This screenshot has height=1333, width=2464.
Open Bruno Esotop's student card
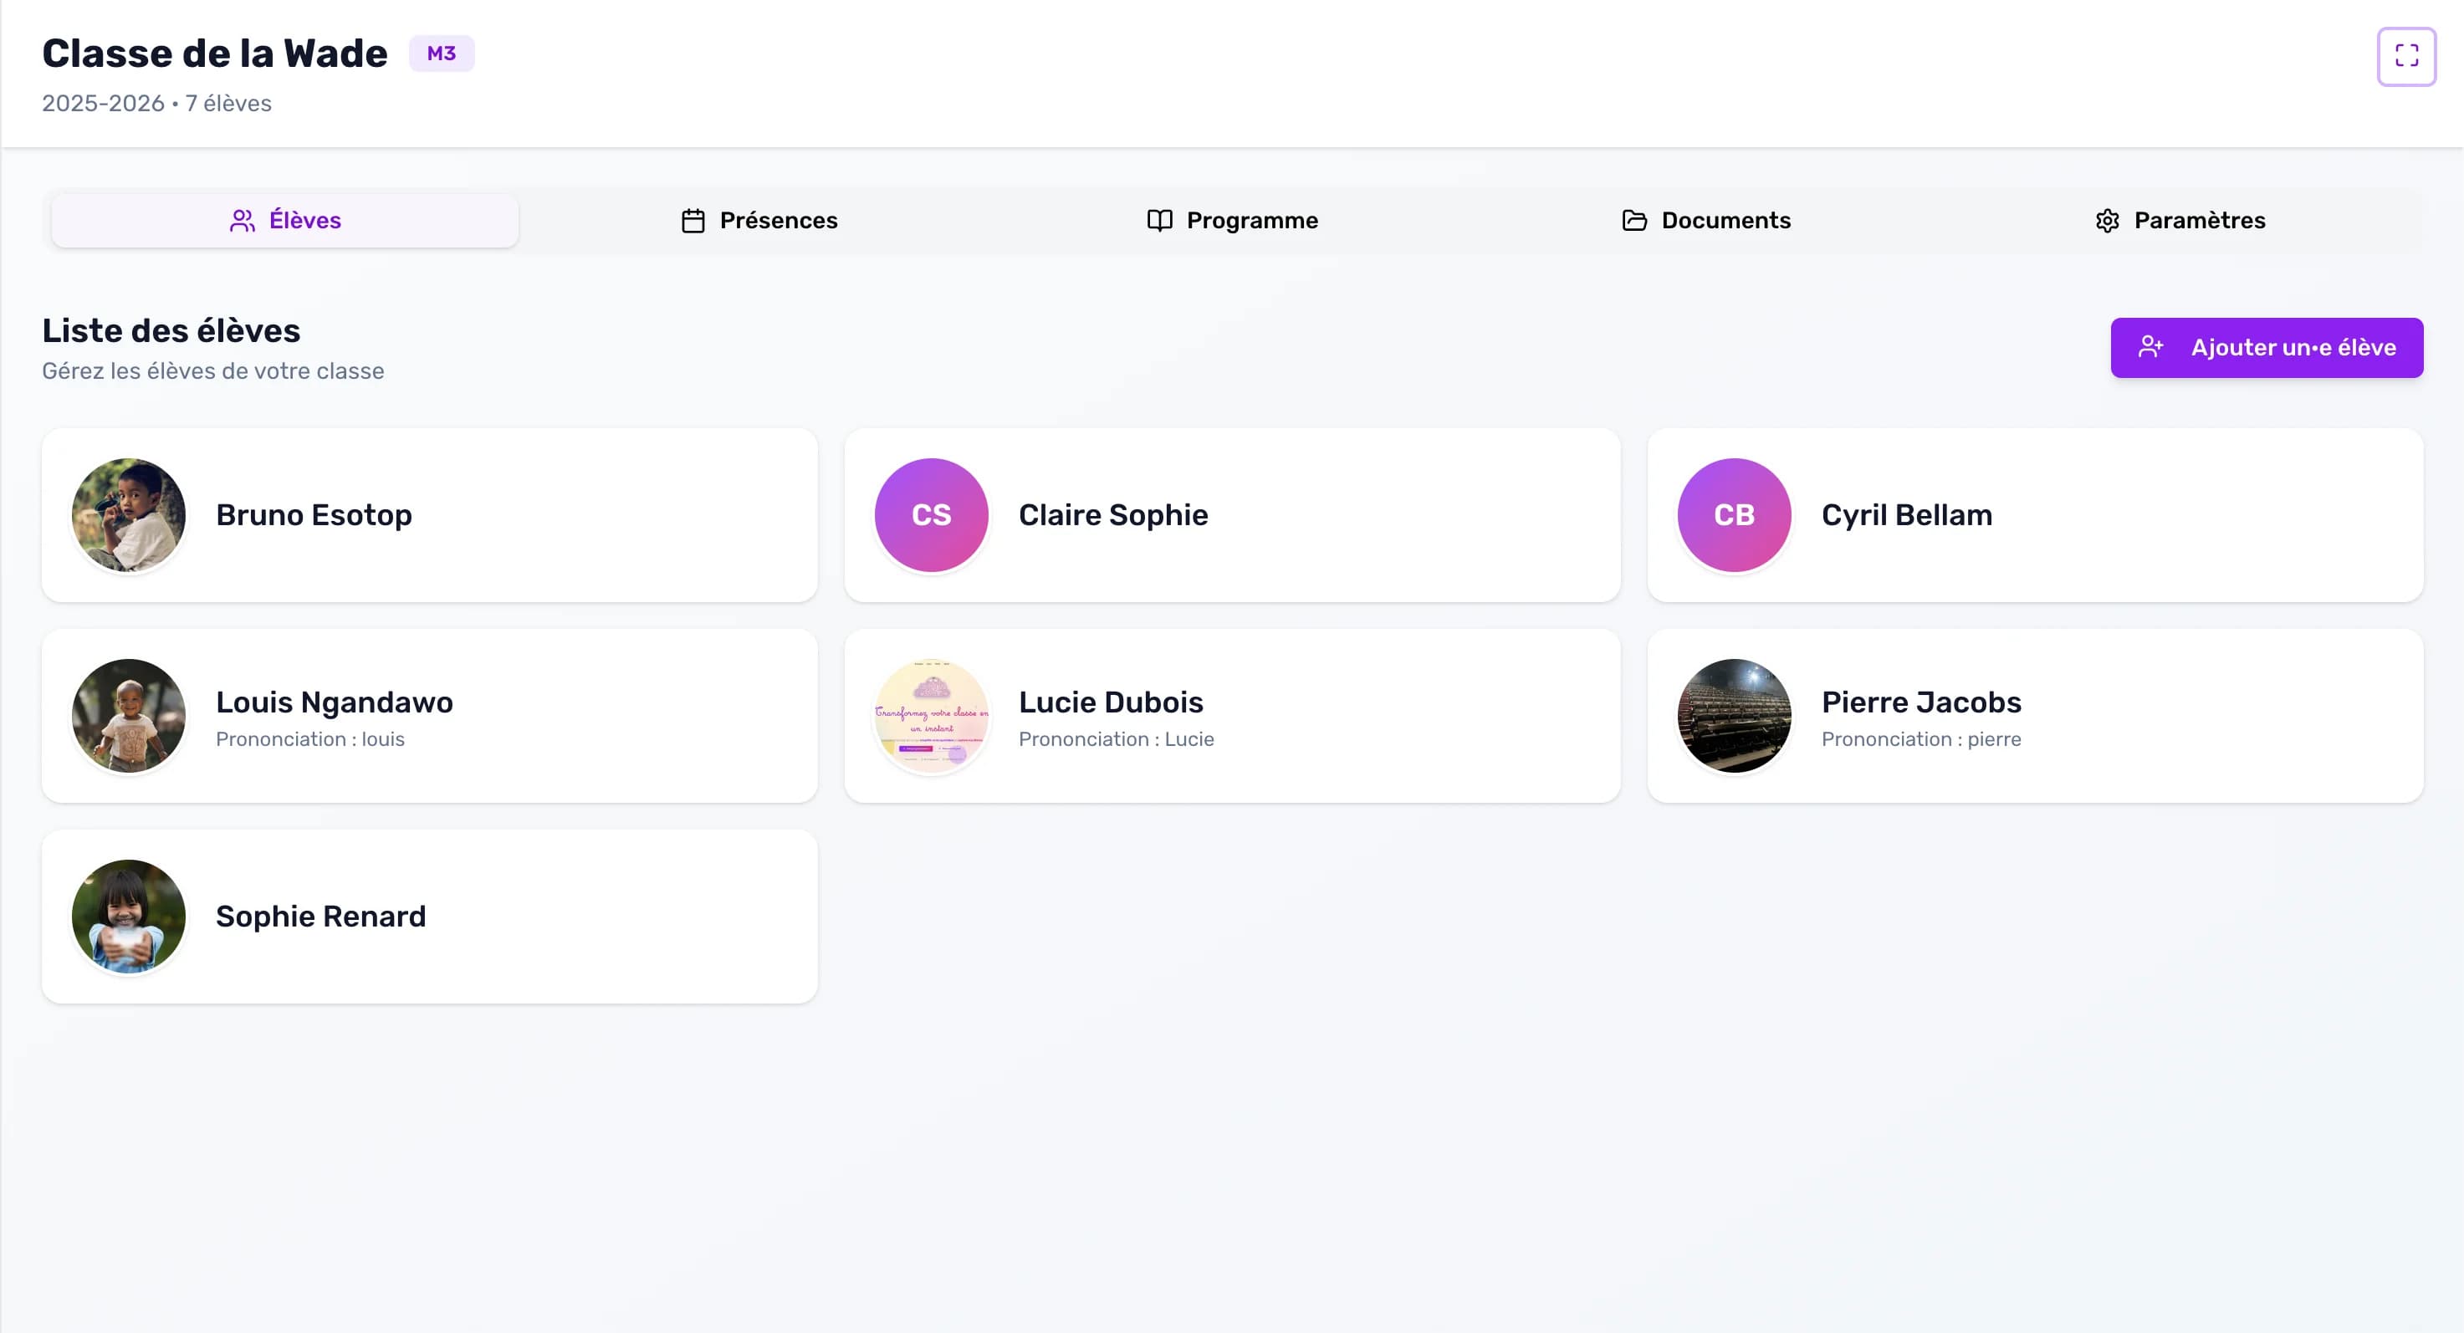coord(428,515)
